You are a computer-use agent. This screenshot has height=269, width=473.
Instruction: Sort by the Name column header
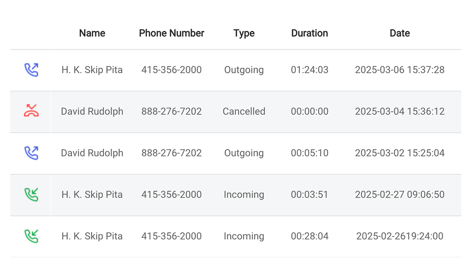(92, 33)
